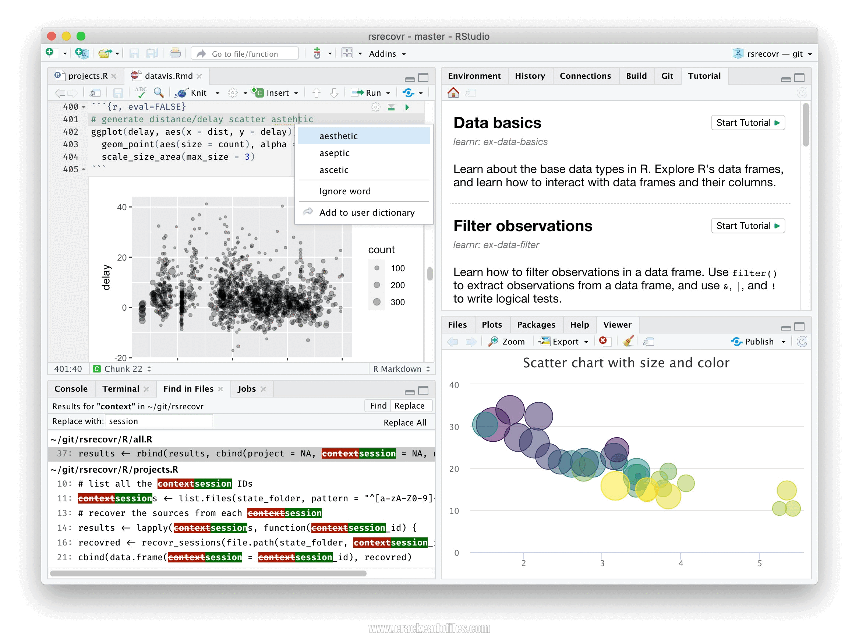Click the Run chunk icon
859x639 pixels.
click(408, 107)
